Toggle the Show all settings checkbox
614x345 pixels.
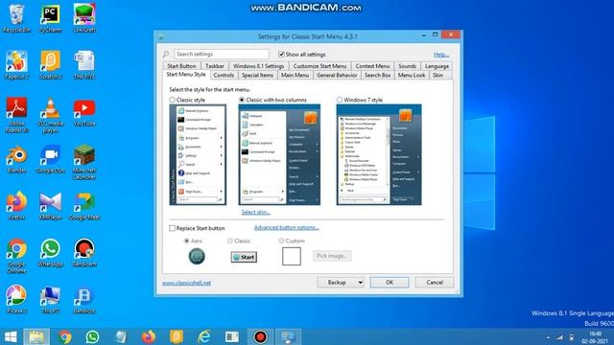[281, 55]
